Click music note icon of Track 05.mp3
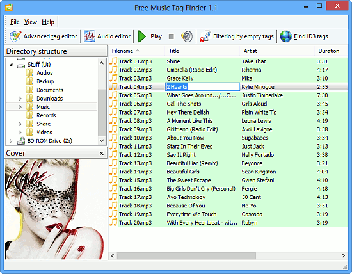Image resolution: width=352 pixels, height=274 pixels. click(113, 95)
